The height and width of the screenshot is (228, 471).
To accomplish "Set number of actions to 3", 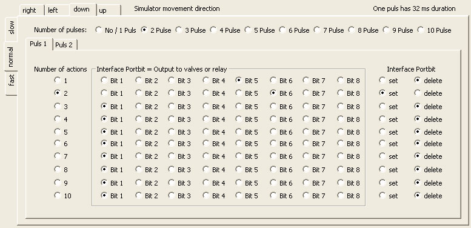I will (57, 106).
